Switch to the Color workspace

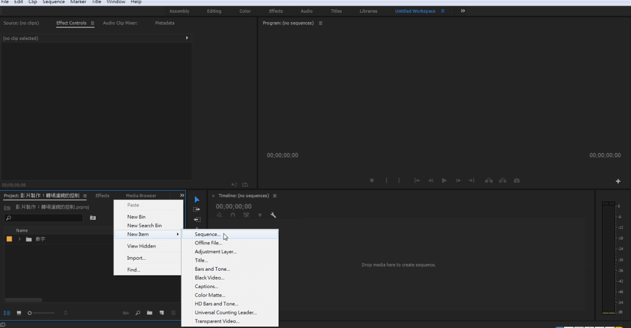pos(245,11)
